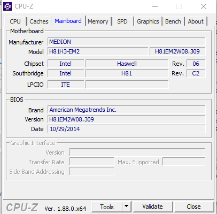
Task: Click the BIOS date 10/29/2014
Action: click(x=127, y=129)
